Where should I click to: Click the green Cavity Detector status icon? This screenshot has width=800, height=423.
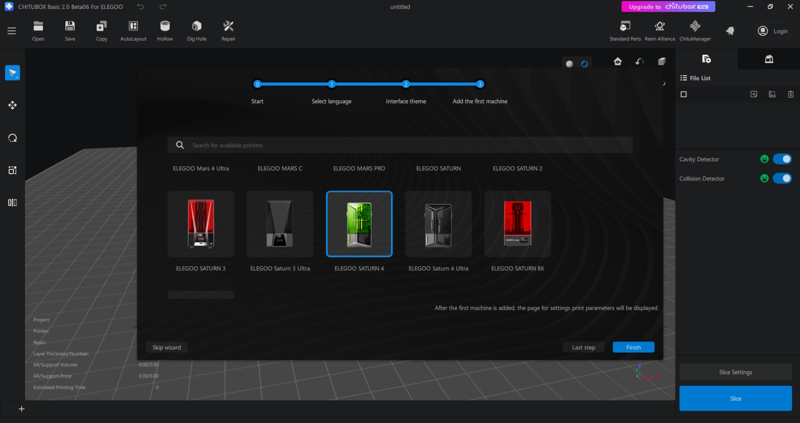click(764, 159)
